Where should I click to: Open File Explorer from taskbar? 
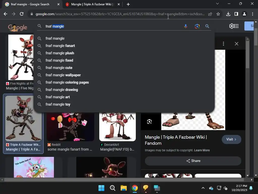pyautogui.click(x=123, y=188)
